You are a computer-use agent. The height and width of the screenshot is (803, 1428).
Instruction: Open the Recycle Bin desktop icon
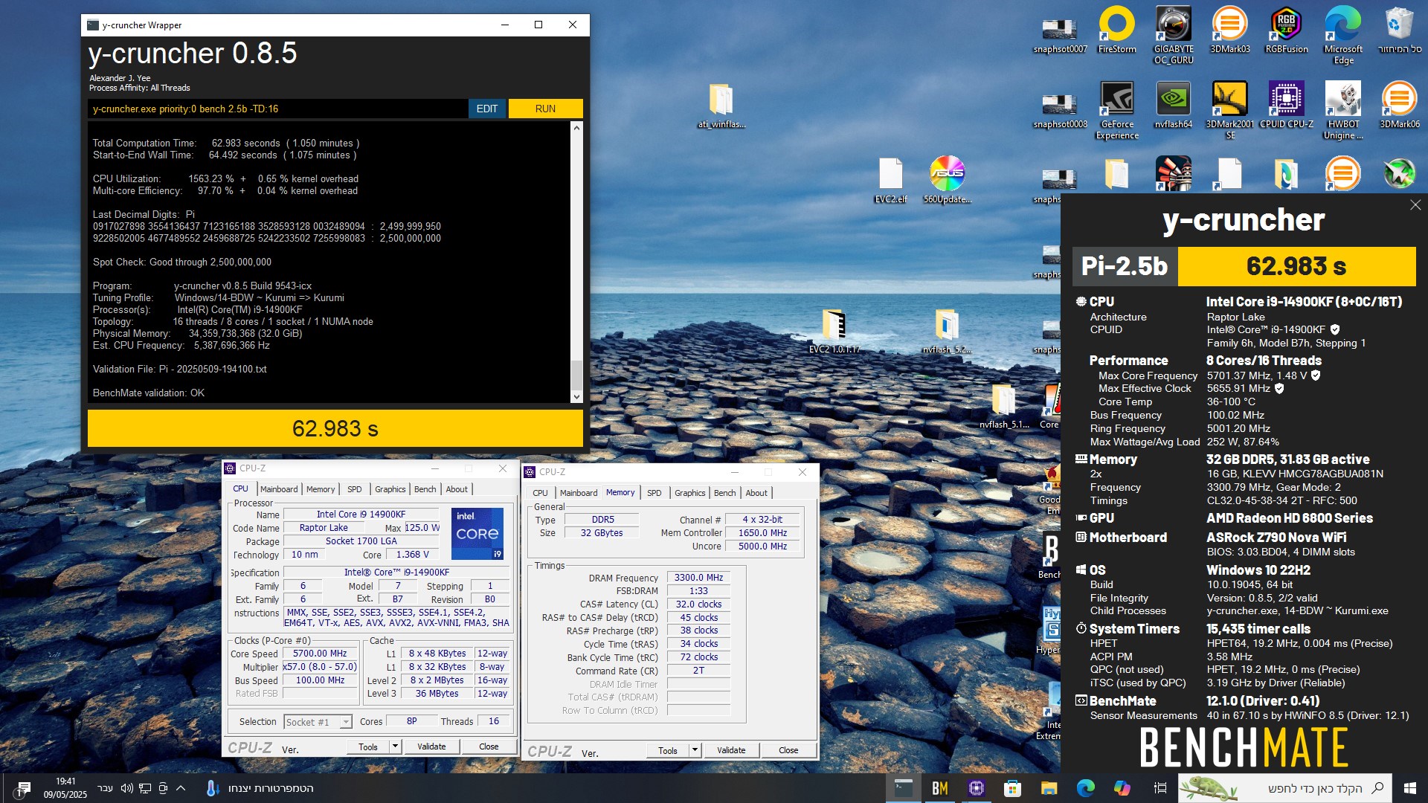pyautogui.click(x=1399, y=30)
